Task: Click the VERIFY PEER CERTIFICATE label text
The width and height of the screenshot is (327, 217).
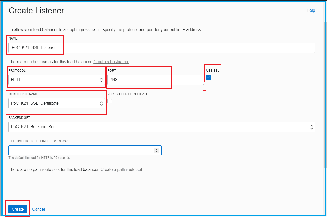Action: tap(128, 94)
